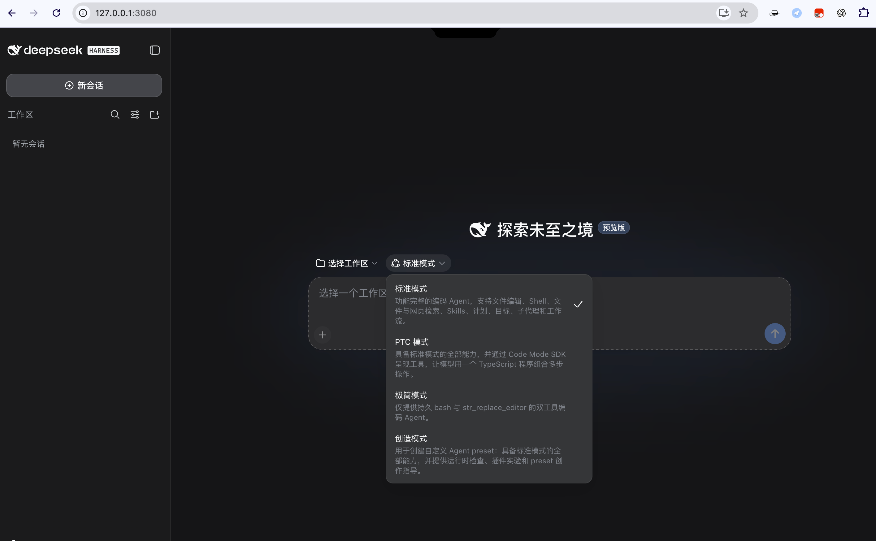
Task: Select 标准模式 in the mode menu
Action: tap(489, 304)
